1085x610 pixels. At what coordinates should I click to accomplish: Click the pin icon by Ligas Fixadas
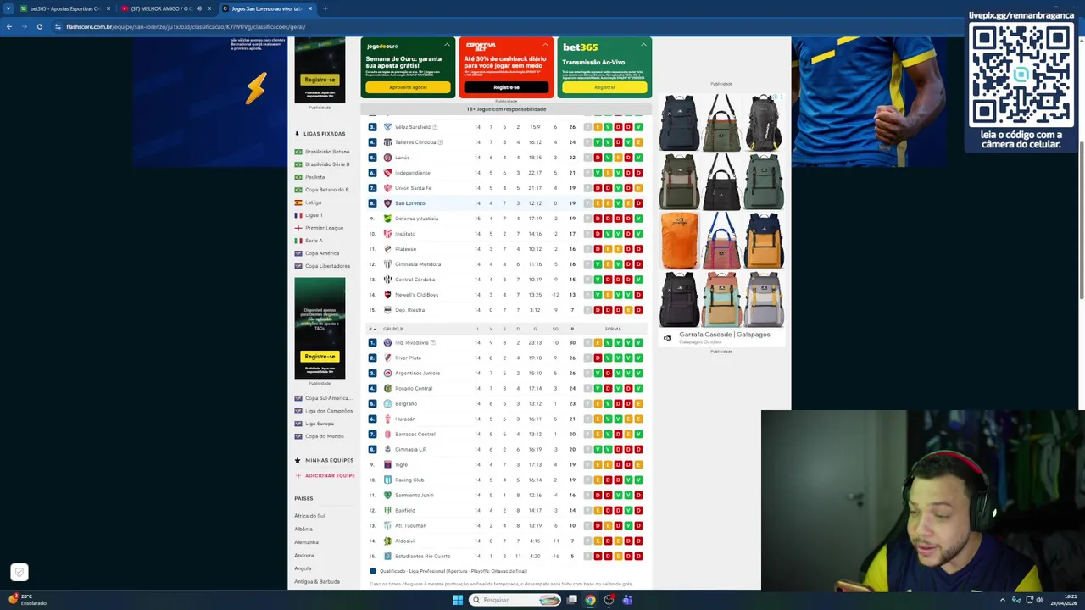tap(298, 134)
